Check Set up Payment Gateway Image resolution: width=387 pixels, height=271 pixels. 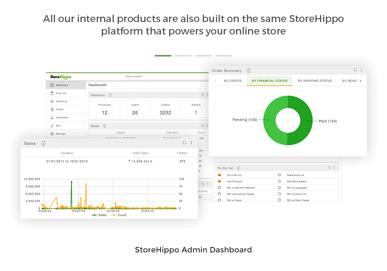click(x=219, y=188)
